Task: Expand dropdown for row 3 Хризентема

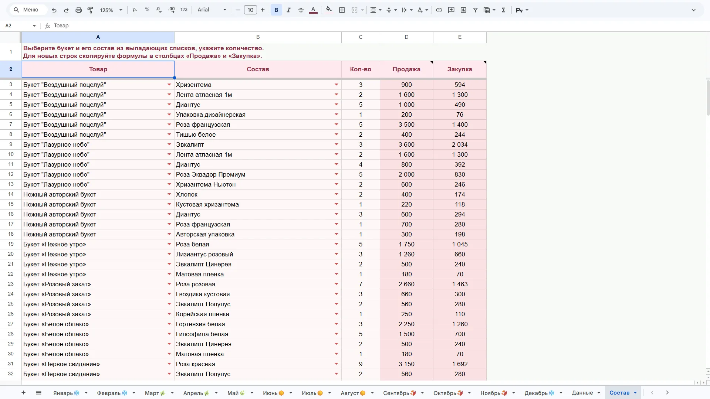Action: [x=337, y=85]
